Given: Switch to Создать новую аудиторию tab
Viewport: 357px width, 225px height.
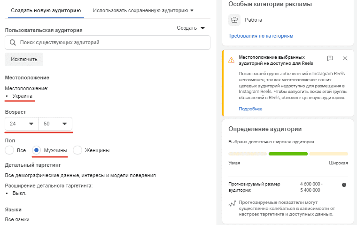Looking at the screenshot, I should tap(46, 10).
